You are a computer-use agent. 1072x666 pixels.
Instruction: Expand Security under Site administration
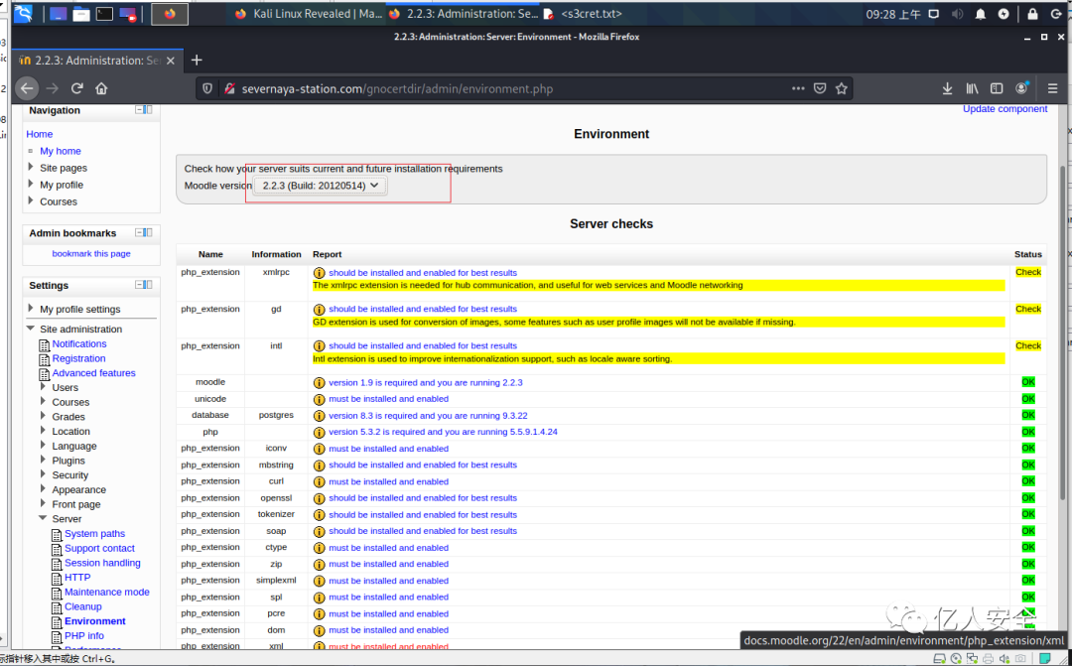(x=43, y=474)
